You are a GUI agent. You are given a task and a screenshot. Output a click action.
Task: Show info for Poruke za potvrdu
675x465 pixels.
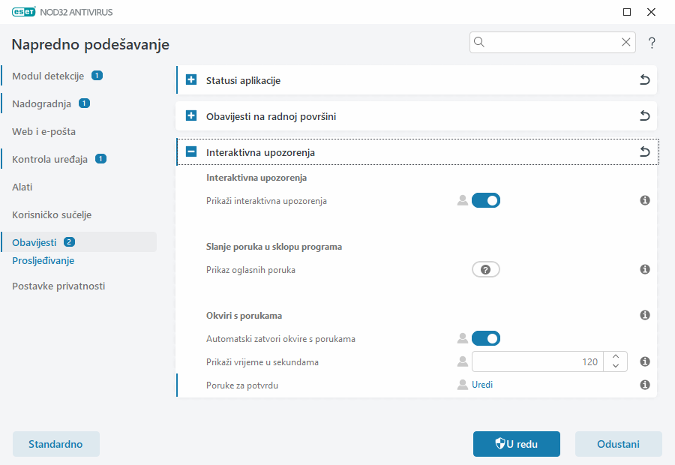point(644,385)
